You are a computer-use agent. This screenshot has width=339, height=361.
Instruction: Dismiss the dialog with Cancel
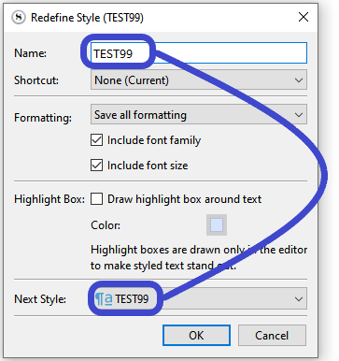[272, 336]
